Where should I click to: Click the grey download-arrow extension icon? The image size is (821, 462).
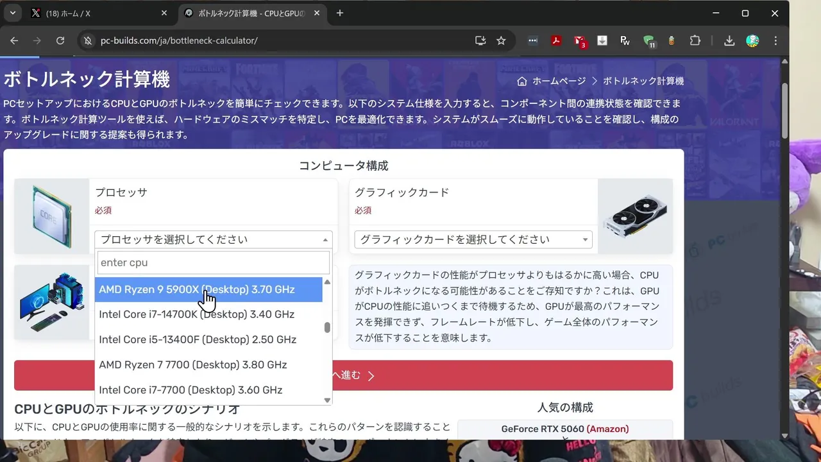point(602,40)
